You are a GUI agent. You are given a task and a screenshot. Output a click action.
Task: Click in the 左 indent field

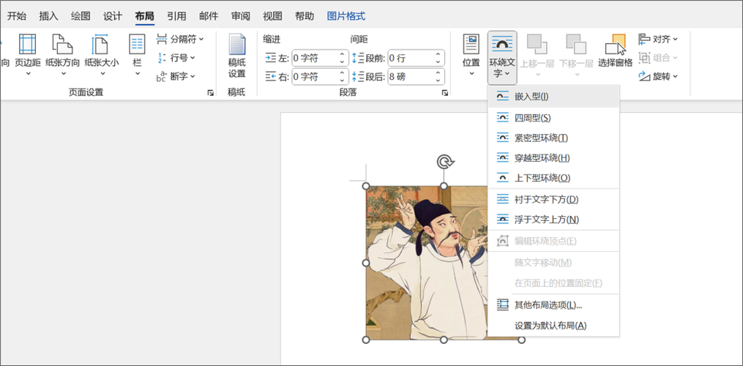click(315, 59)
